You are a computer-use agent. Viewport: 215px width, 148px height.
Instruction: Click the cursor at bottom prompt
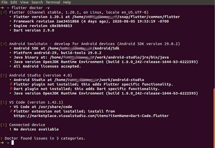[x=13, y=143]
